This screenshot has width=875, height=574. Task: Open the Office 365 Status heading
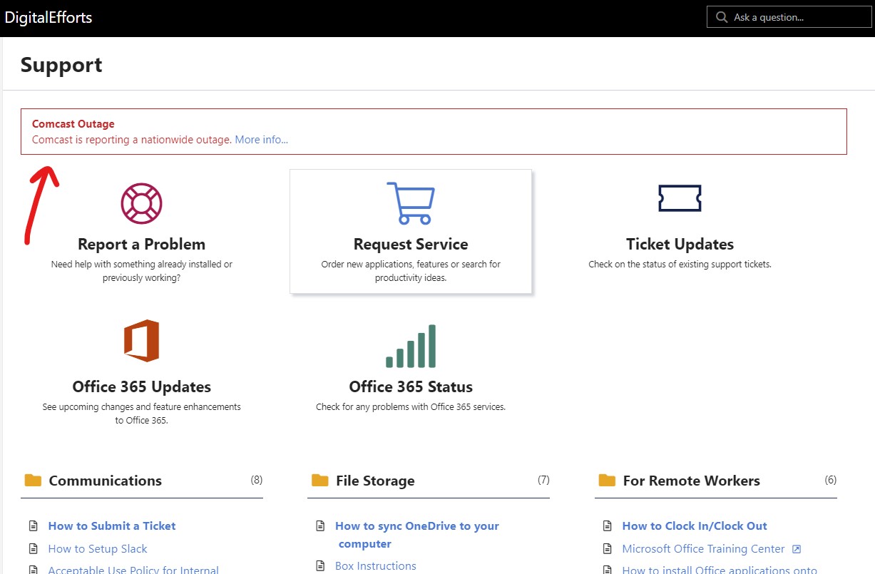click(411, 386)
